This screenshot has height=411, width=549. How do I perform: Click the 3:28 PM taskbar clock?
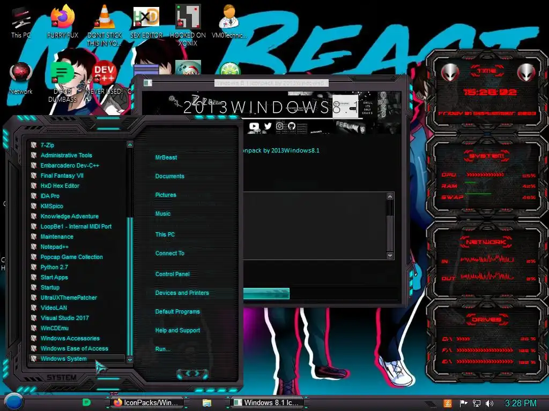click(520, 403)
